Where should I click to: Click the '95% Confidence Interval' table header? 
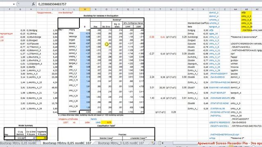(x=133, y=23)
